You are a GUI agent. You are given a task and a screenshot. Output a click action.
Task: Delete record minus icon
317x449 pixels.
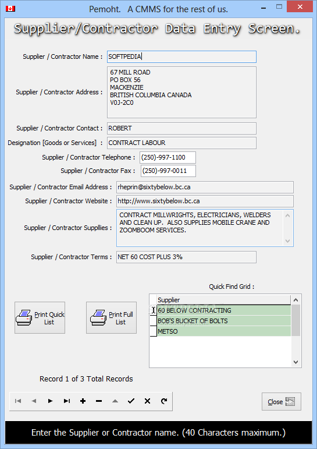pos(99,401)
